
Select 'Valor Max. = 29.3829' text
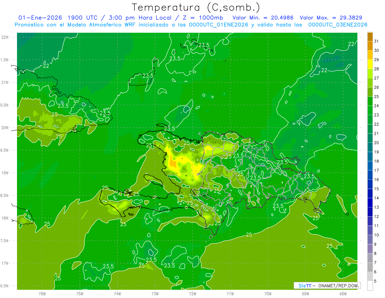click(x=331, y=18)
